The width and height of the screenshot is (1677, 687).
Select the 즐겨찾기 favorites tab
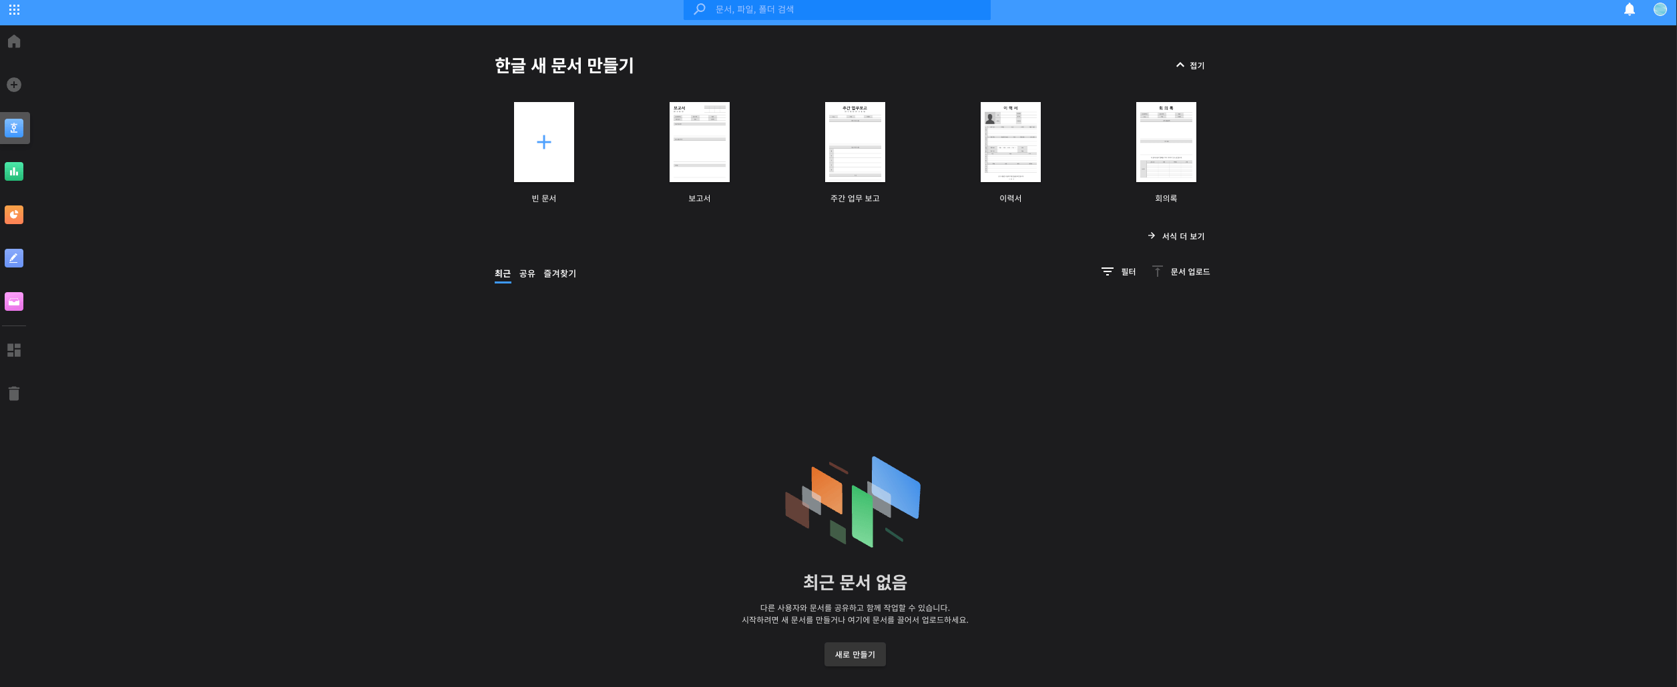coord(559,273)
